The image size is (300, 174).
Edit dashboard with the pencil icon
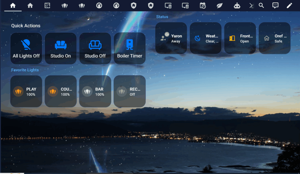coord(289,6)
